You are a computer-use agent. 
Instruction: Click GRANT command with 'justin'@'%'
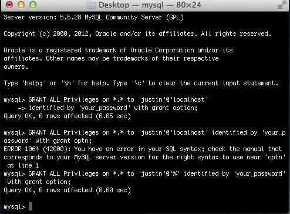coord(144,174)
